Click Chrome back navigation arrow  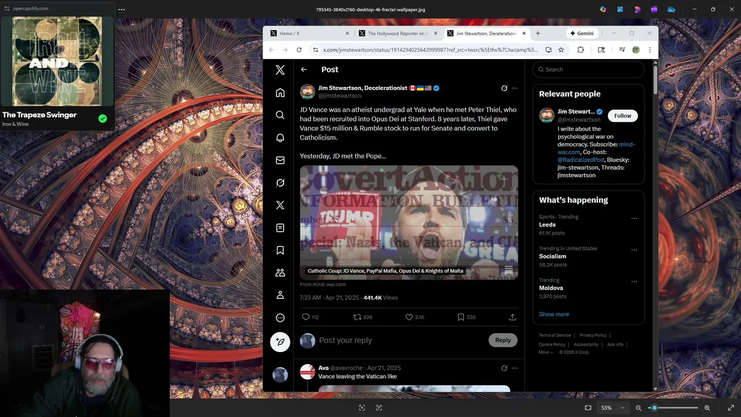(x=271, y=50)
